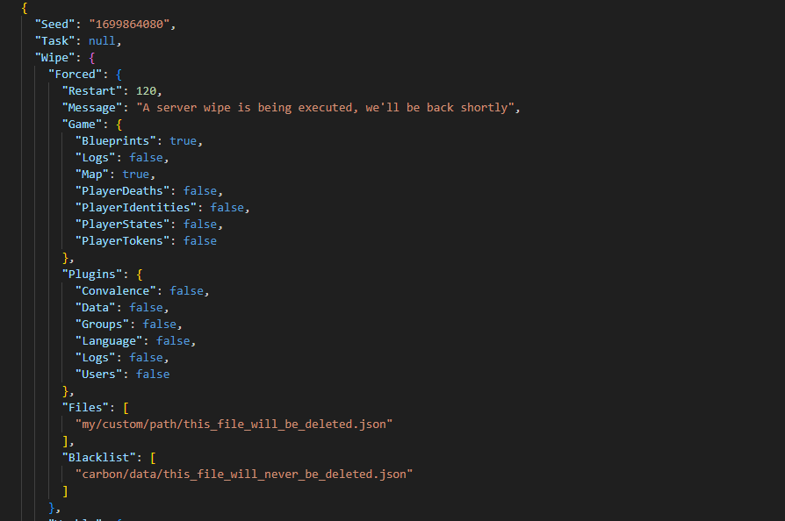Image resolution: width=785 pixels, height=521 pixels.
Task: Click the false value for PlayerDeaths
Action: tap(199, 191)
